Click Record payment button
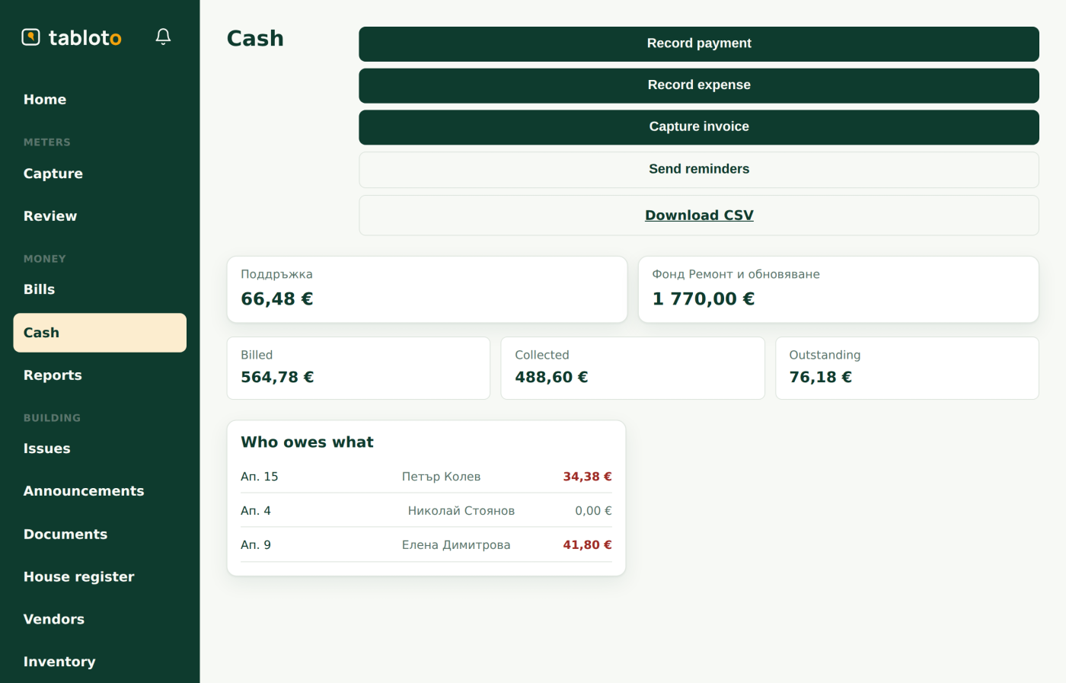The image size is (1066, 683). point(699,43)
